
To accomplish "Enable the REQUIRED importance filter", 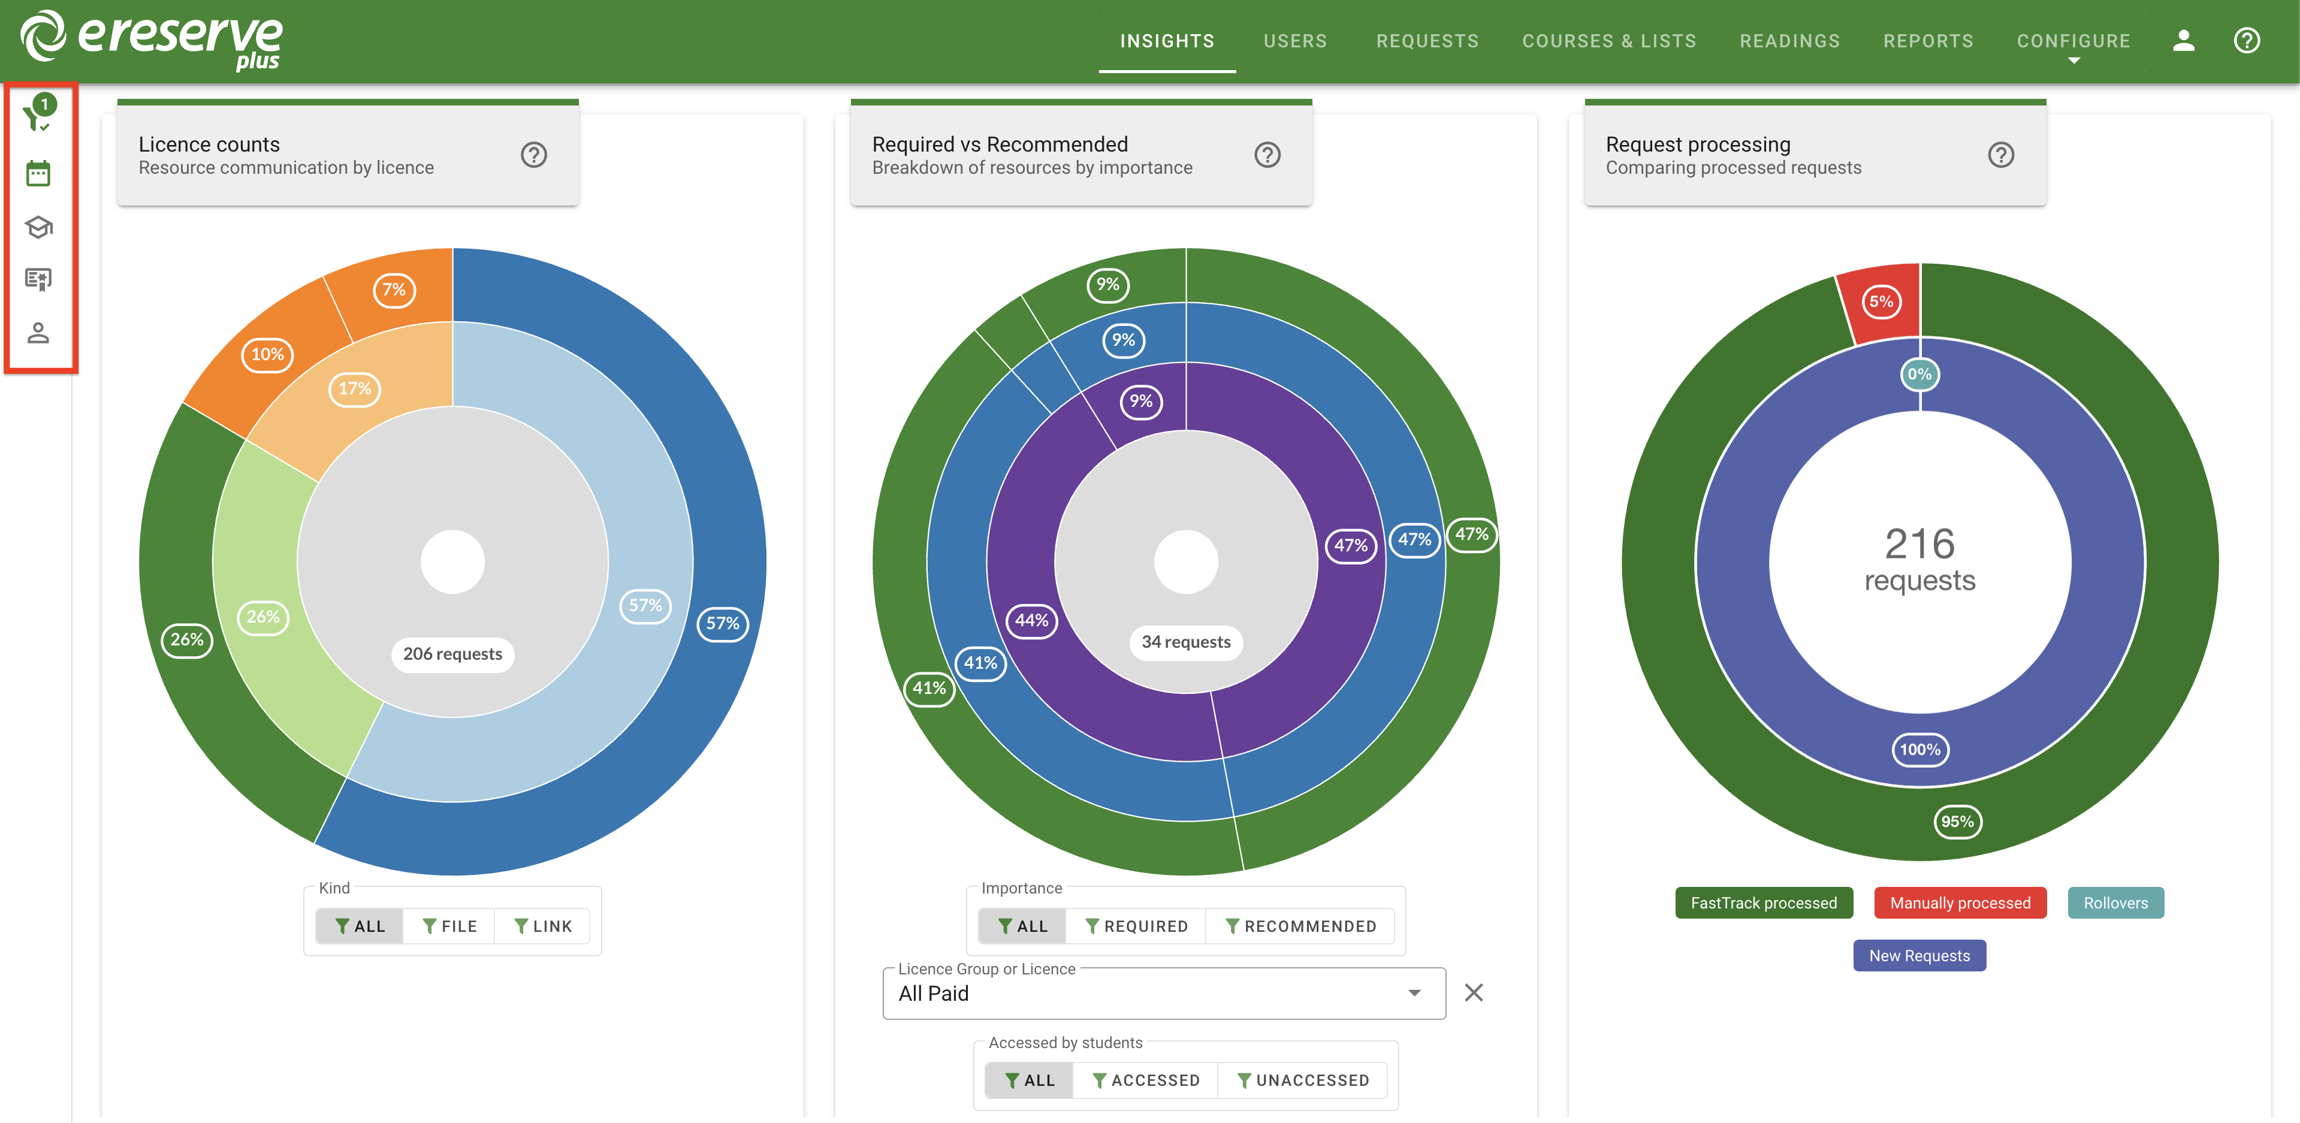I will point(1136,926).
